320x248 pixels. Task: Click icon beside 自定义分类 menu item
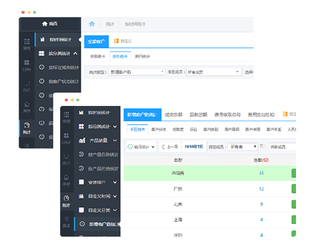click(x=81, y=210)
